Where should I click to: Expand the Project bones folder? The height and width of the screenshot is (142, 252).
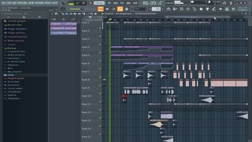pyautogui.click(x=16, y=78)
